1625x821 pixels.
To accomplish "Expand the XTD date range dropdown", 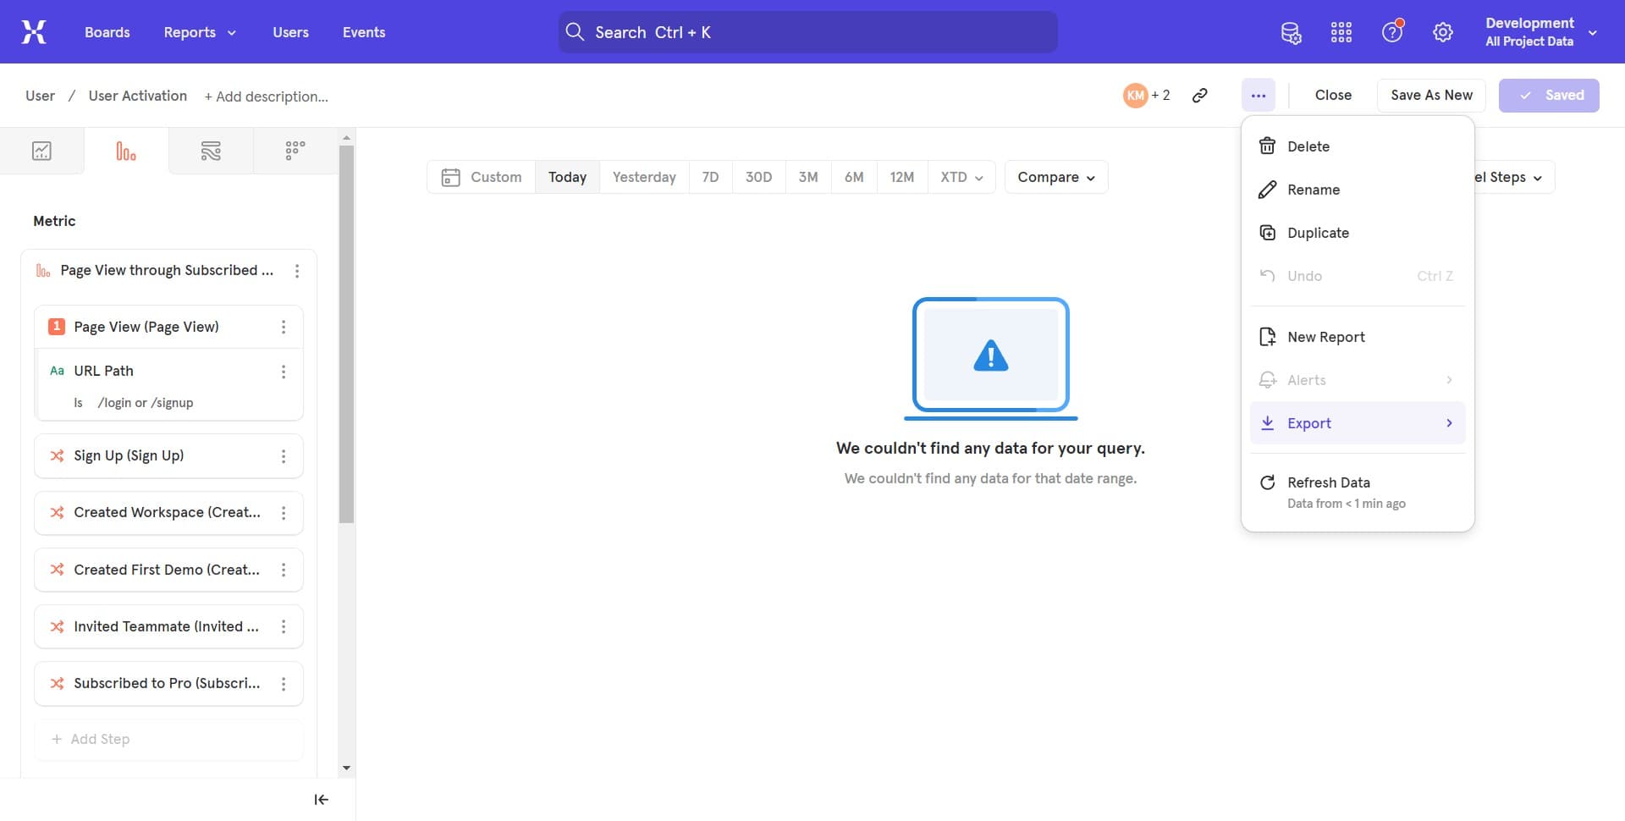I will point(961,177).
